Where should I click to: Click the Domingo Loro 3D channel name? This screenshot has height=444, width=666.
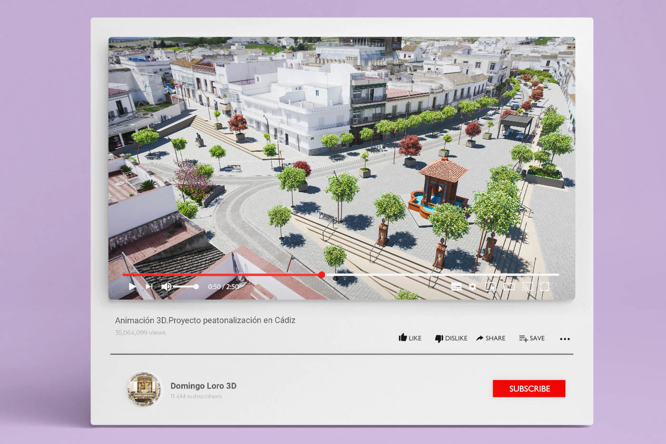click(203, 385)
